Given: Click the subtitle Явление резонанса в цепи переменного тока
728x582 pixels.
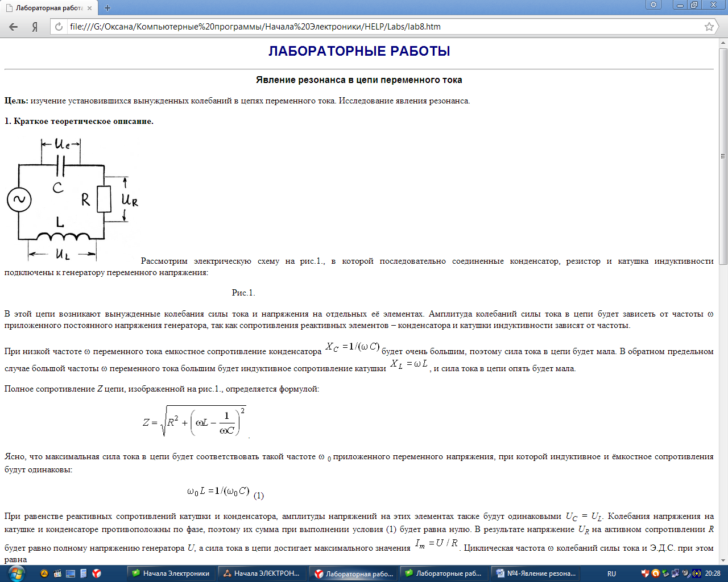Looking at the screenshot, I should point(359,80).
